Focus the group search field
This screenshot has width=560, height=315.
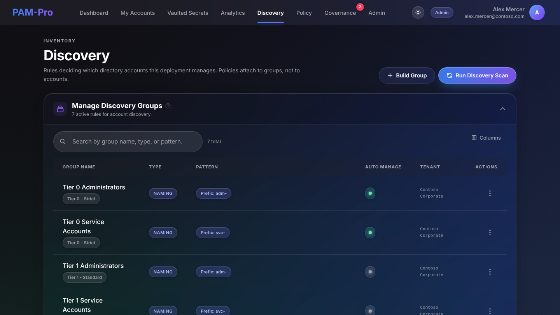(128, 142)
